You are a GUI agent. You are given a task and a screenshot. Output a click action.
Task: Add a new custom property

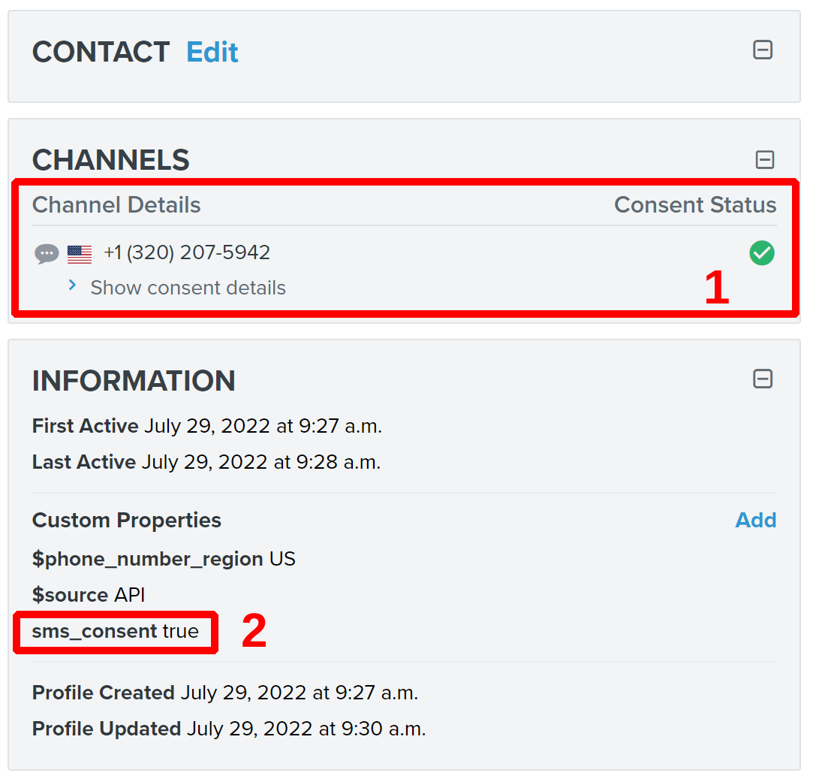point(756,520)
